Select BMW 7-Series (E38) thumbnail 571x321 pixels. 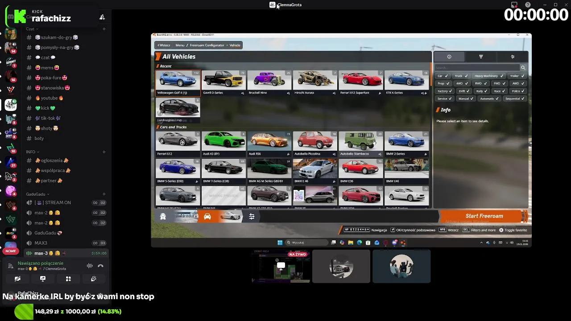(223, 171)
